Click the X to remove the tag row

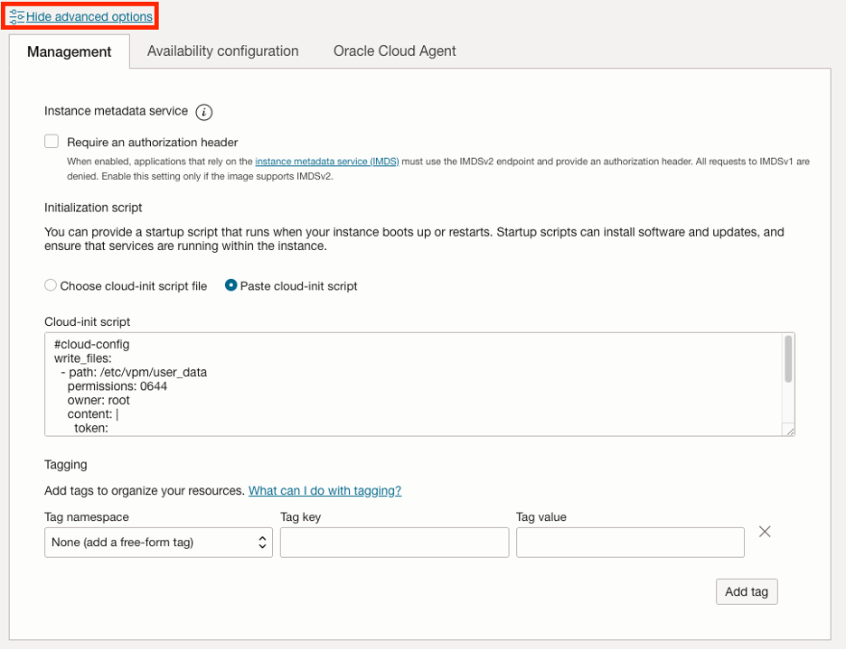click(x=764, y=532)
